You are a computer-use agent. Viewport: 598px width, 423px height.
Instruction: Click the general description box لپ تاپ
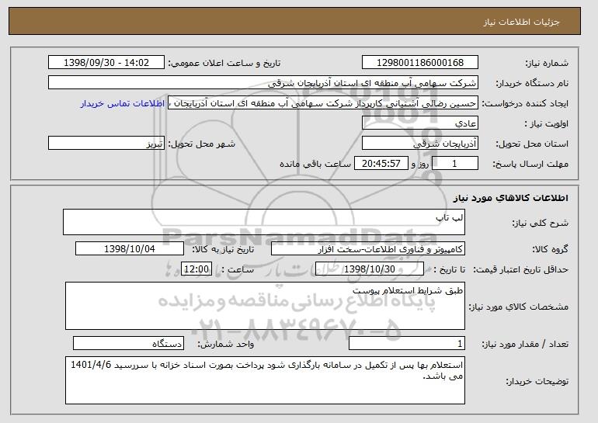(x=264, y=222)
